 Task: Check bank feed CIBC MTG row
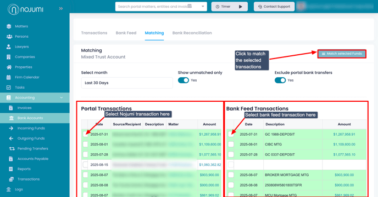coord(231,144)
